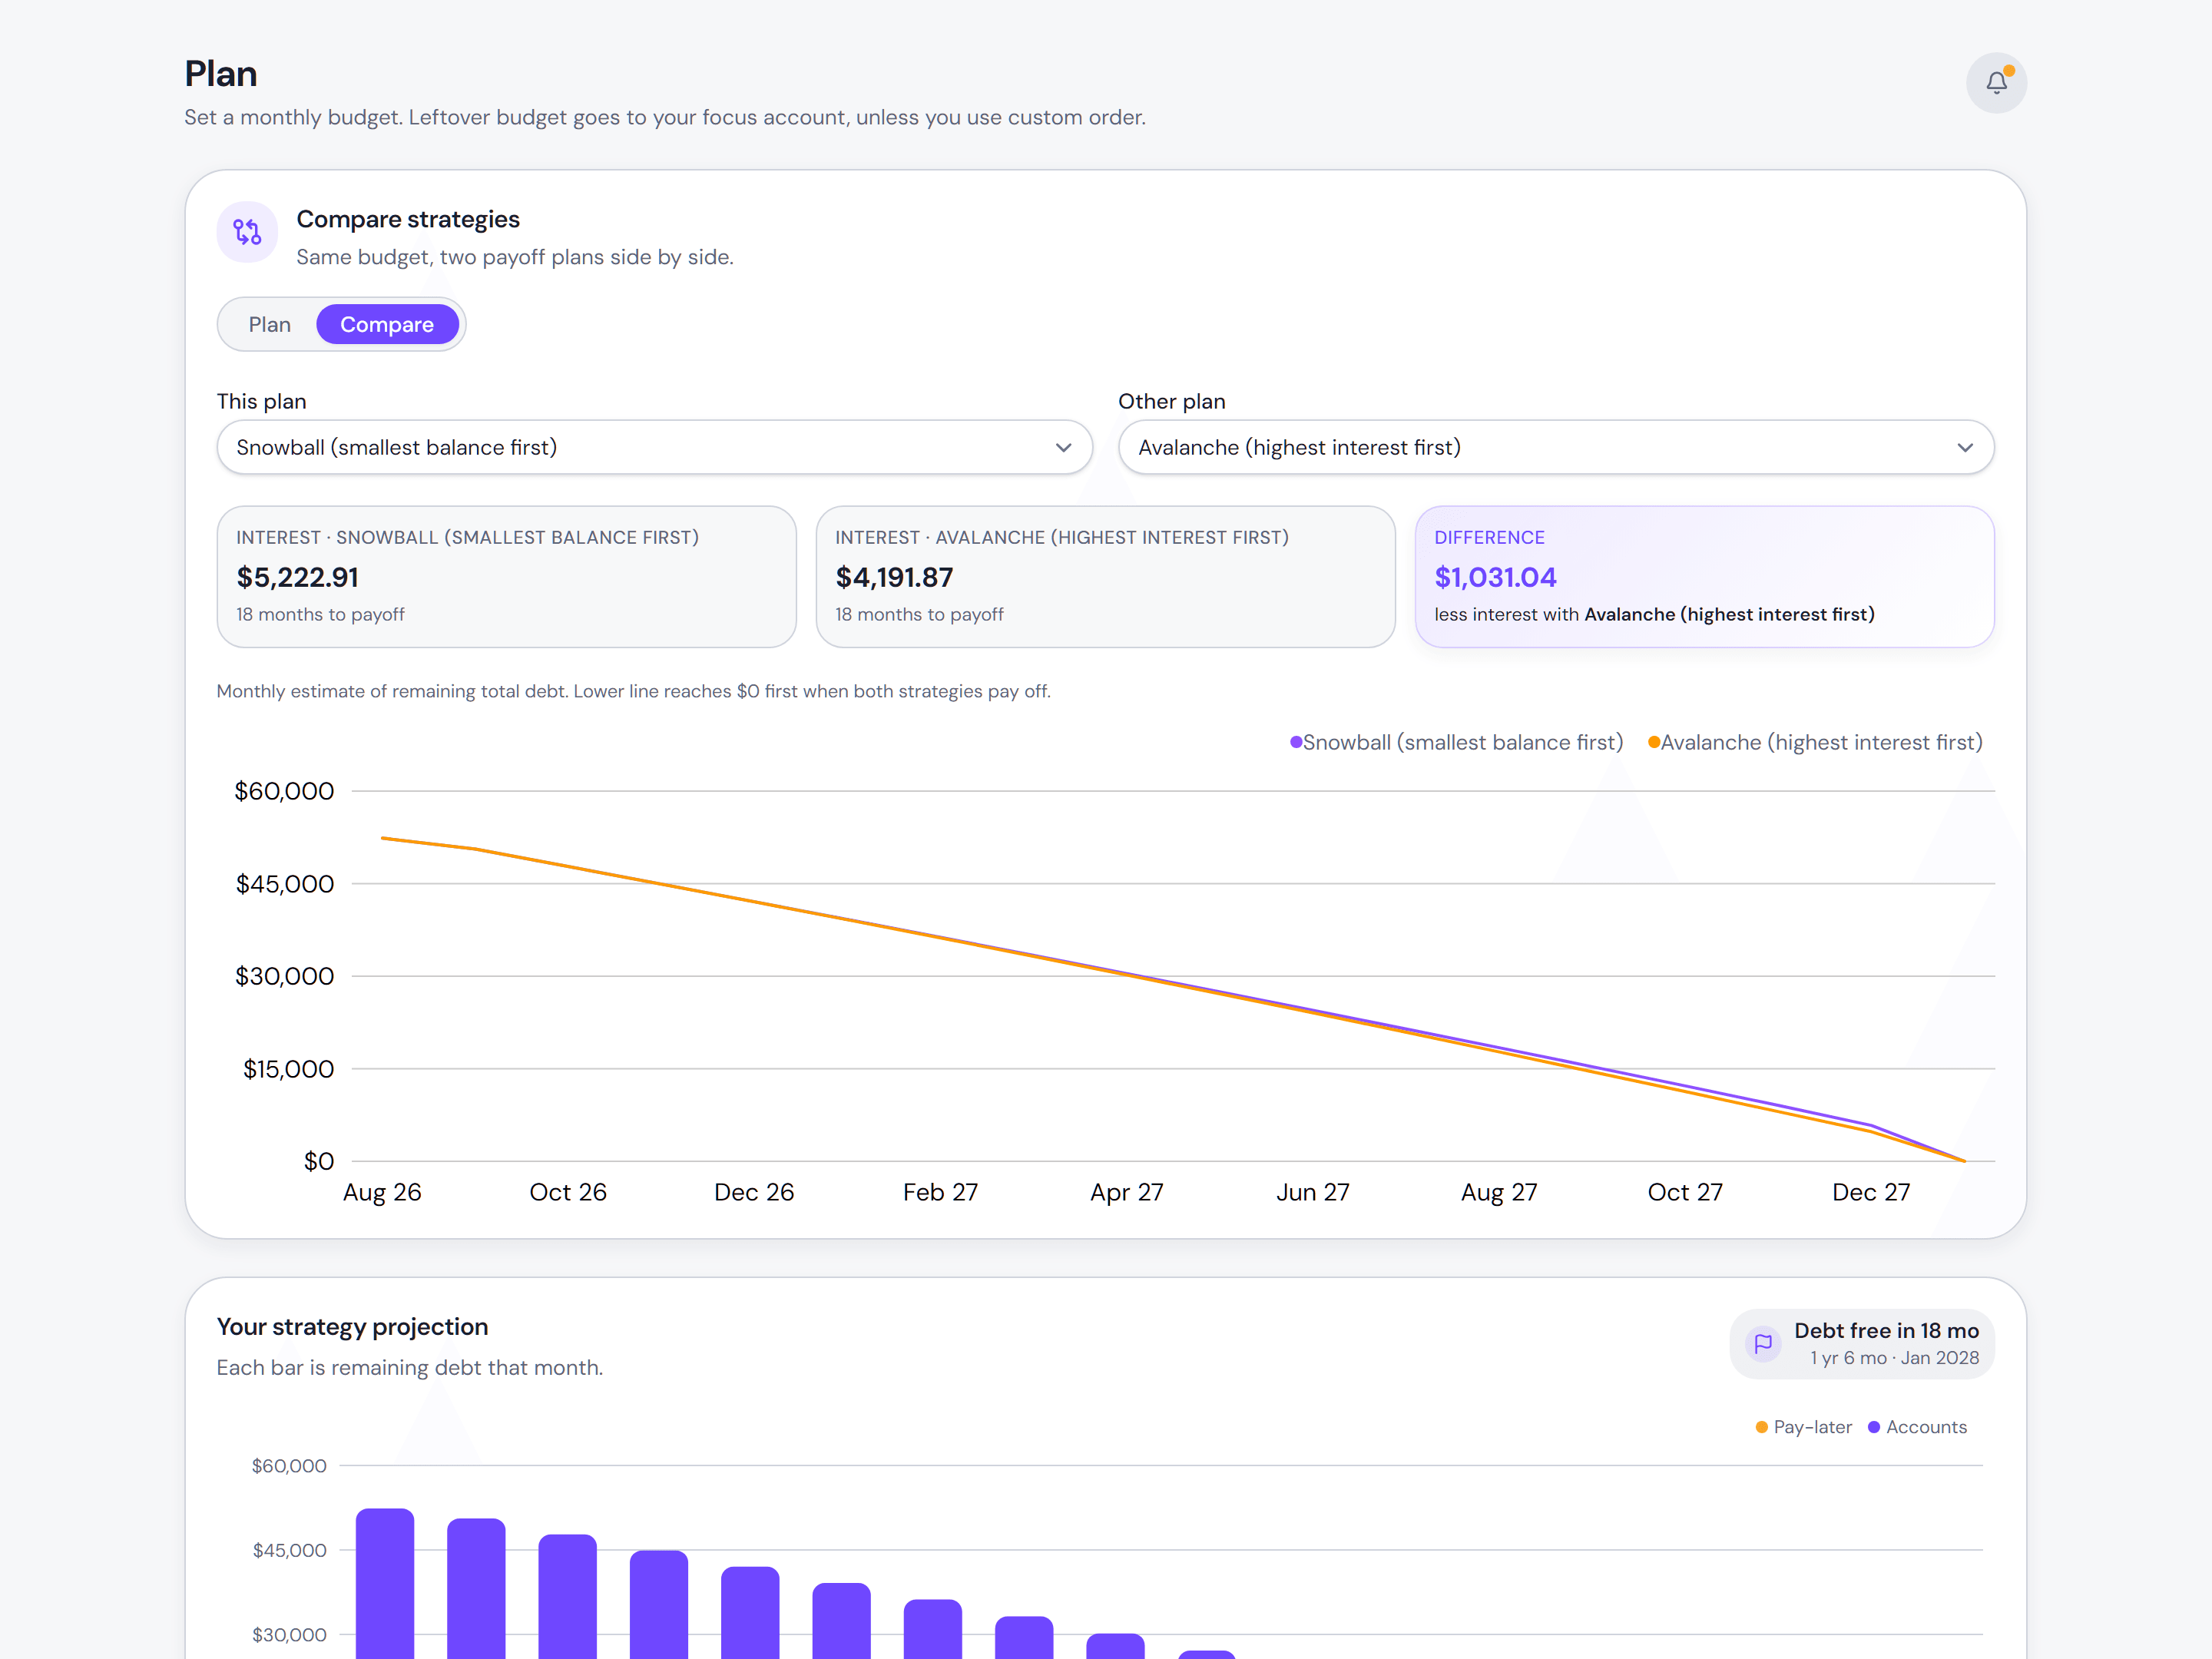The height and width of the screenshot is (1659, 2212).
Task: Click the Debt free in 18 mo badge
Action: pos(1861,1343)
